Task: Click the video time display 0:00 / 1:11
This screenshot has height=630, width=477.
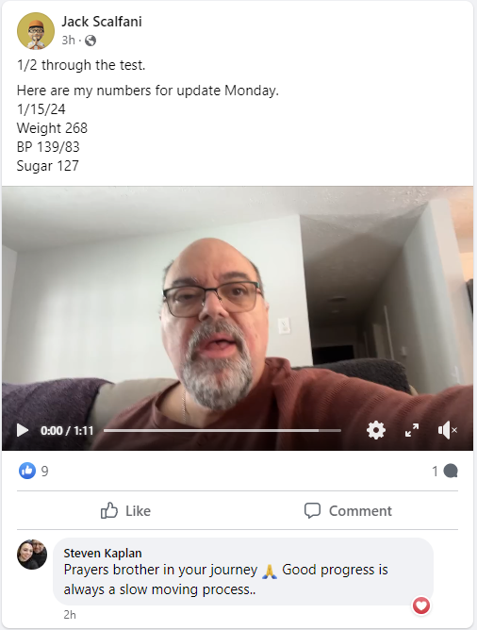Action: click(x=67, y=431)
